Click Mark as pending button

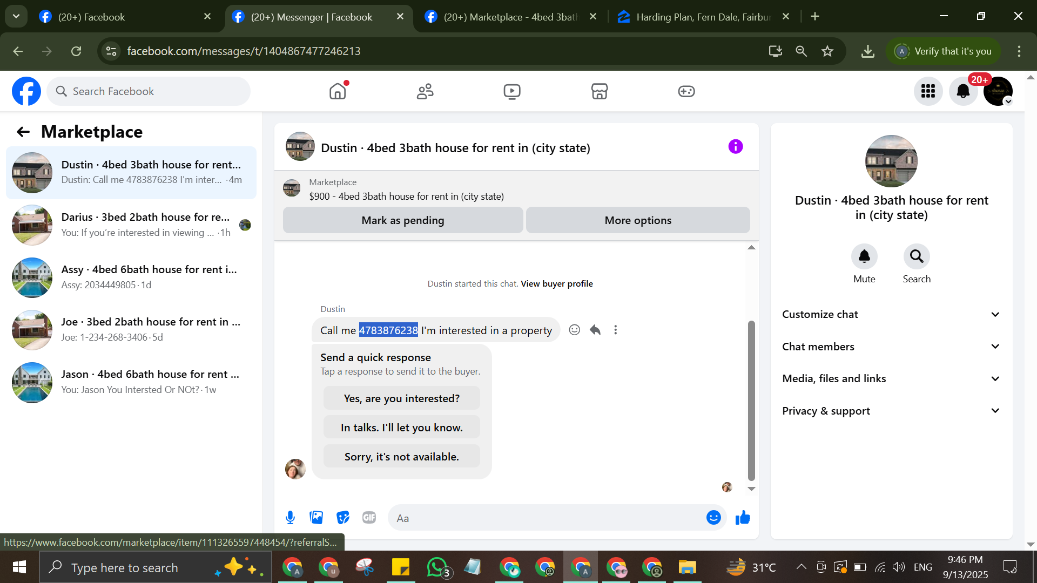point(403,220)
